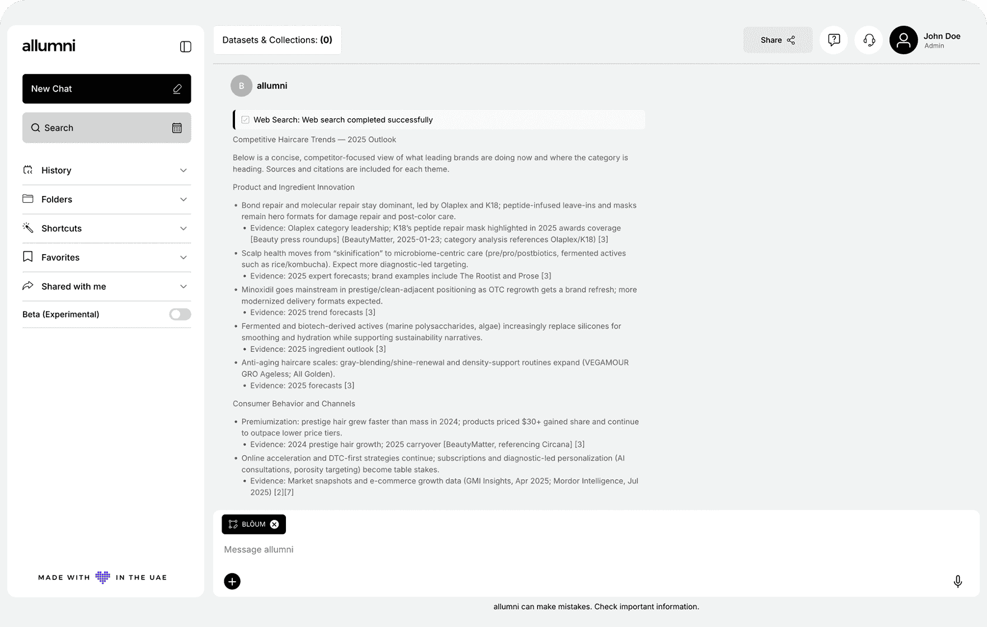
Task: Remove the BLÔUM dataset chip
Action: tap(274, 524)
